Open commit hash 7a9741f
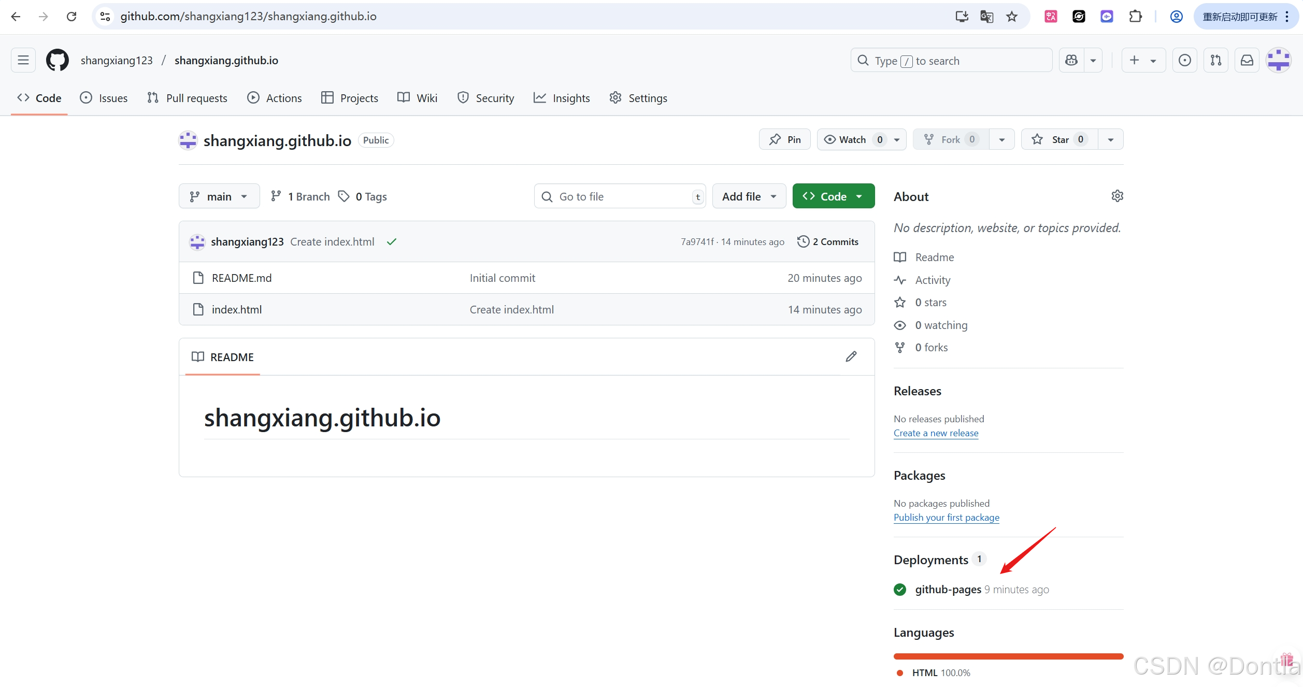This screenshot has height=687, width=1303. tap(697, 242)
